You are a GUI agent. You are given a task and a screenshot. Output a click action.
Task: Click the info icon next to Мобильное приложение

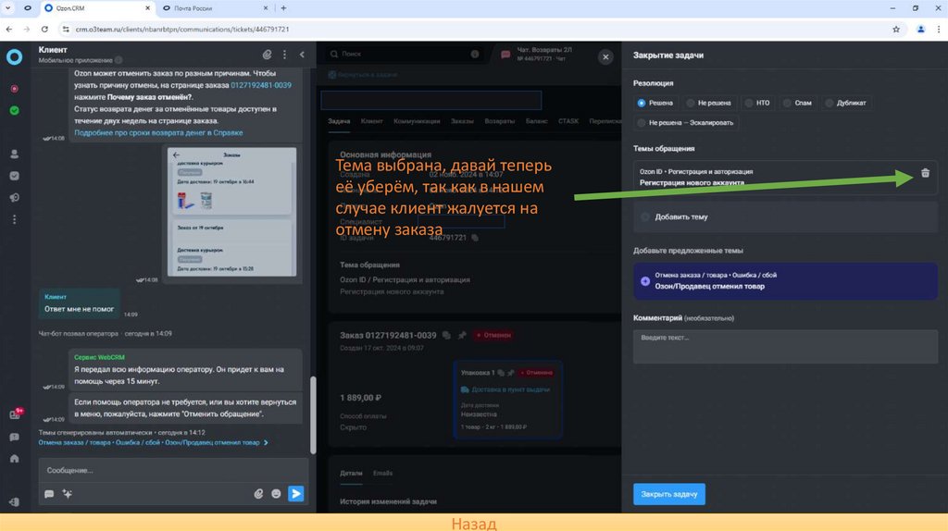118,60
